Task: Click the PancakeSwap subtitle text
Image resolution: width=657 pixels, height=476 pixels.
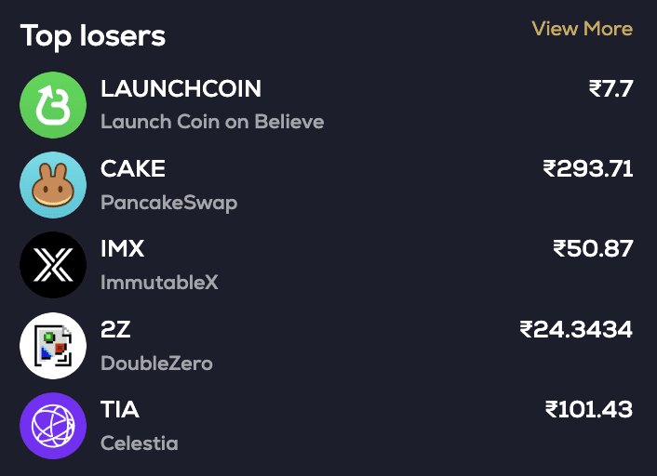Action: (x=168, y=202)
